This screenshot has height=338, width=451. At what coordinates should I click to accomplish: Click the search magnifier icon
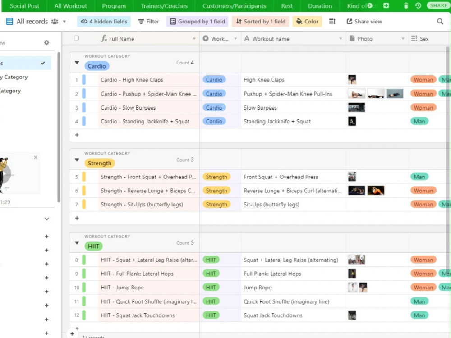point(440,22)
